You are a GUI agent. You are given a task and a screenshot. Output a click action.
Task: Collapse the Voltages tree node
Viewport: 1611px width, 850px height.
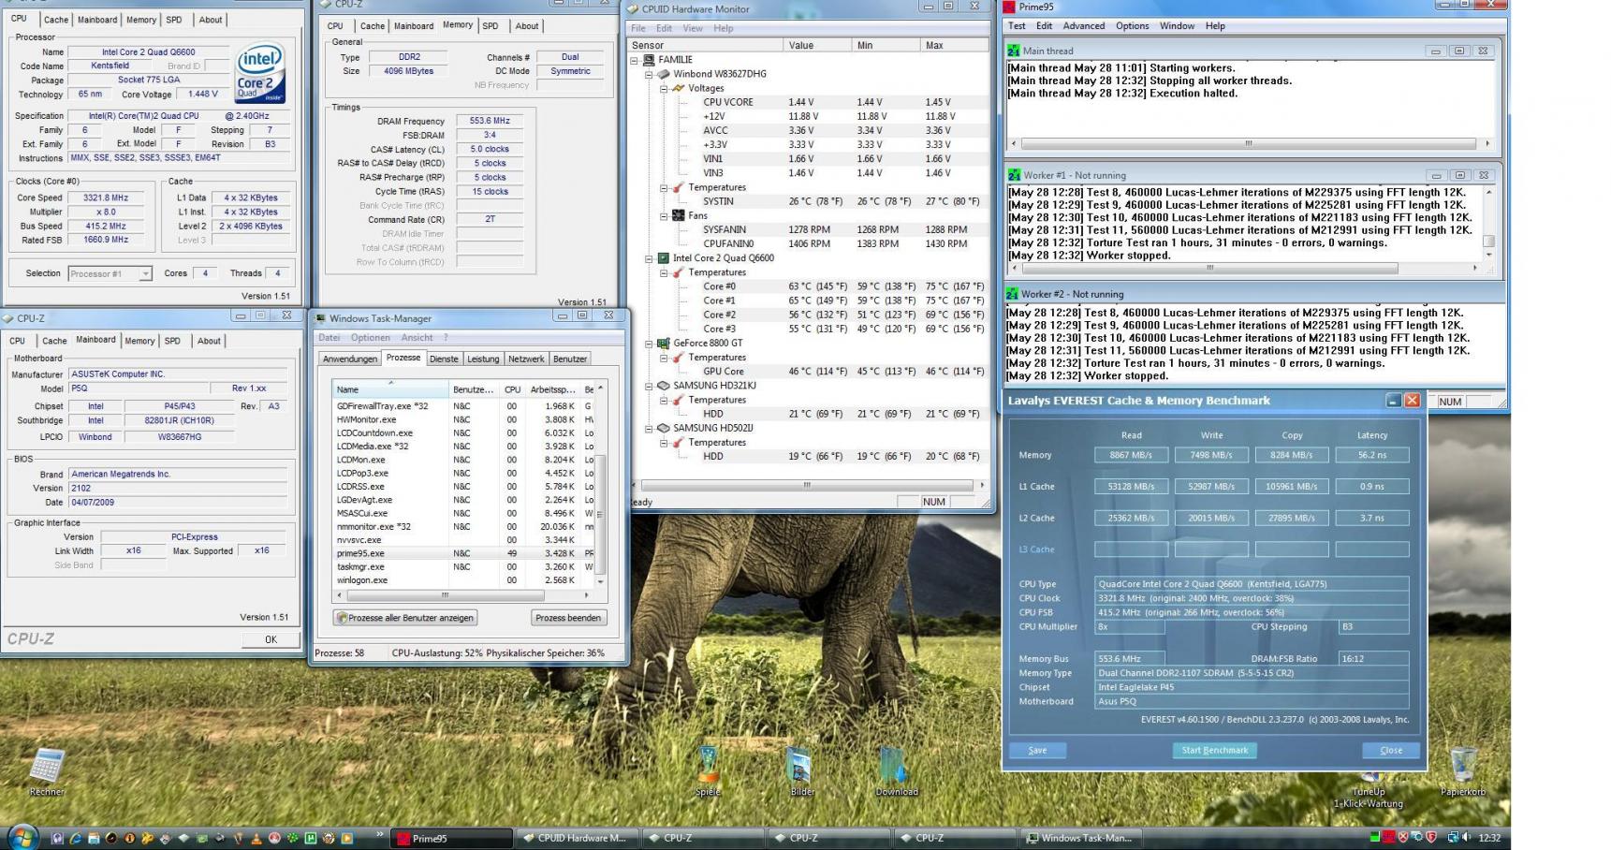(x=665, y=88)
